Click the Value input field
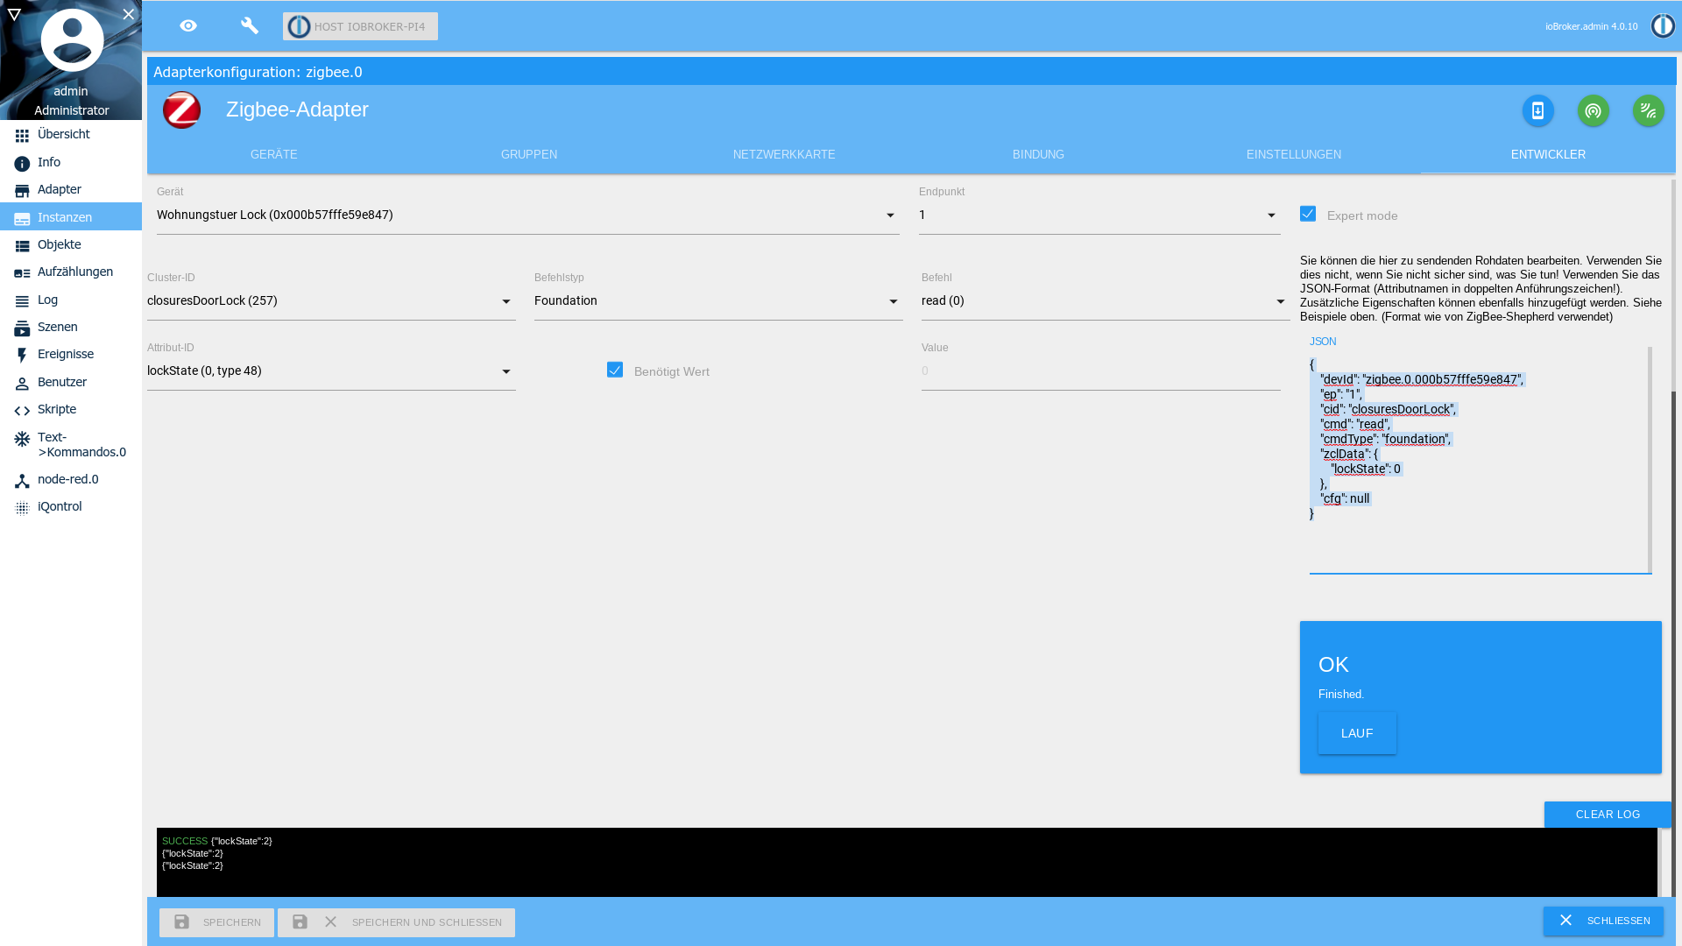This screenshot has height=946, width=1682. tap(1100, 371)
